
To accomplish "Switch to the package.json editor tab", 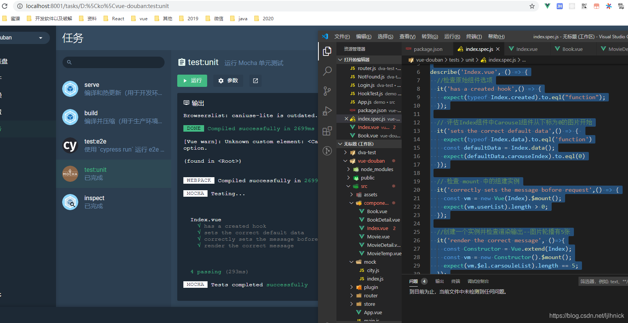I will (424, 49).
